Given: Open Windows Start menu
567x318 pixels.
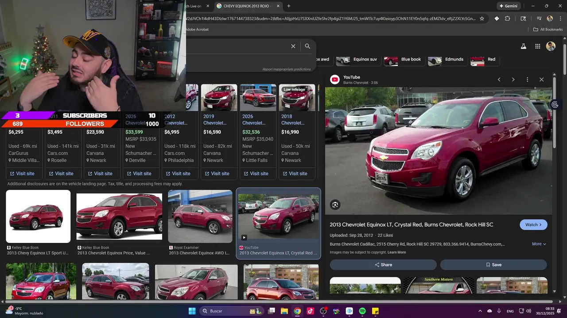Looking at the screenshot, I should (x=192, y=311).
